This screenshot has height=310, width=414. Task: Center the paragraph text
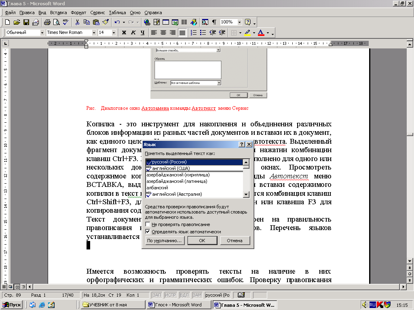(x=163, y=32)
